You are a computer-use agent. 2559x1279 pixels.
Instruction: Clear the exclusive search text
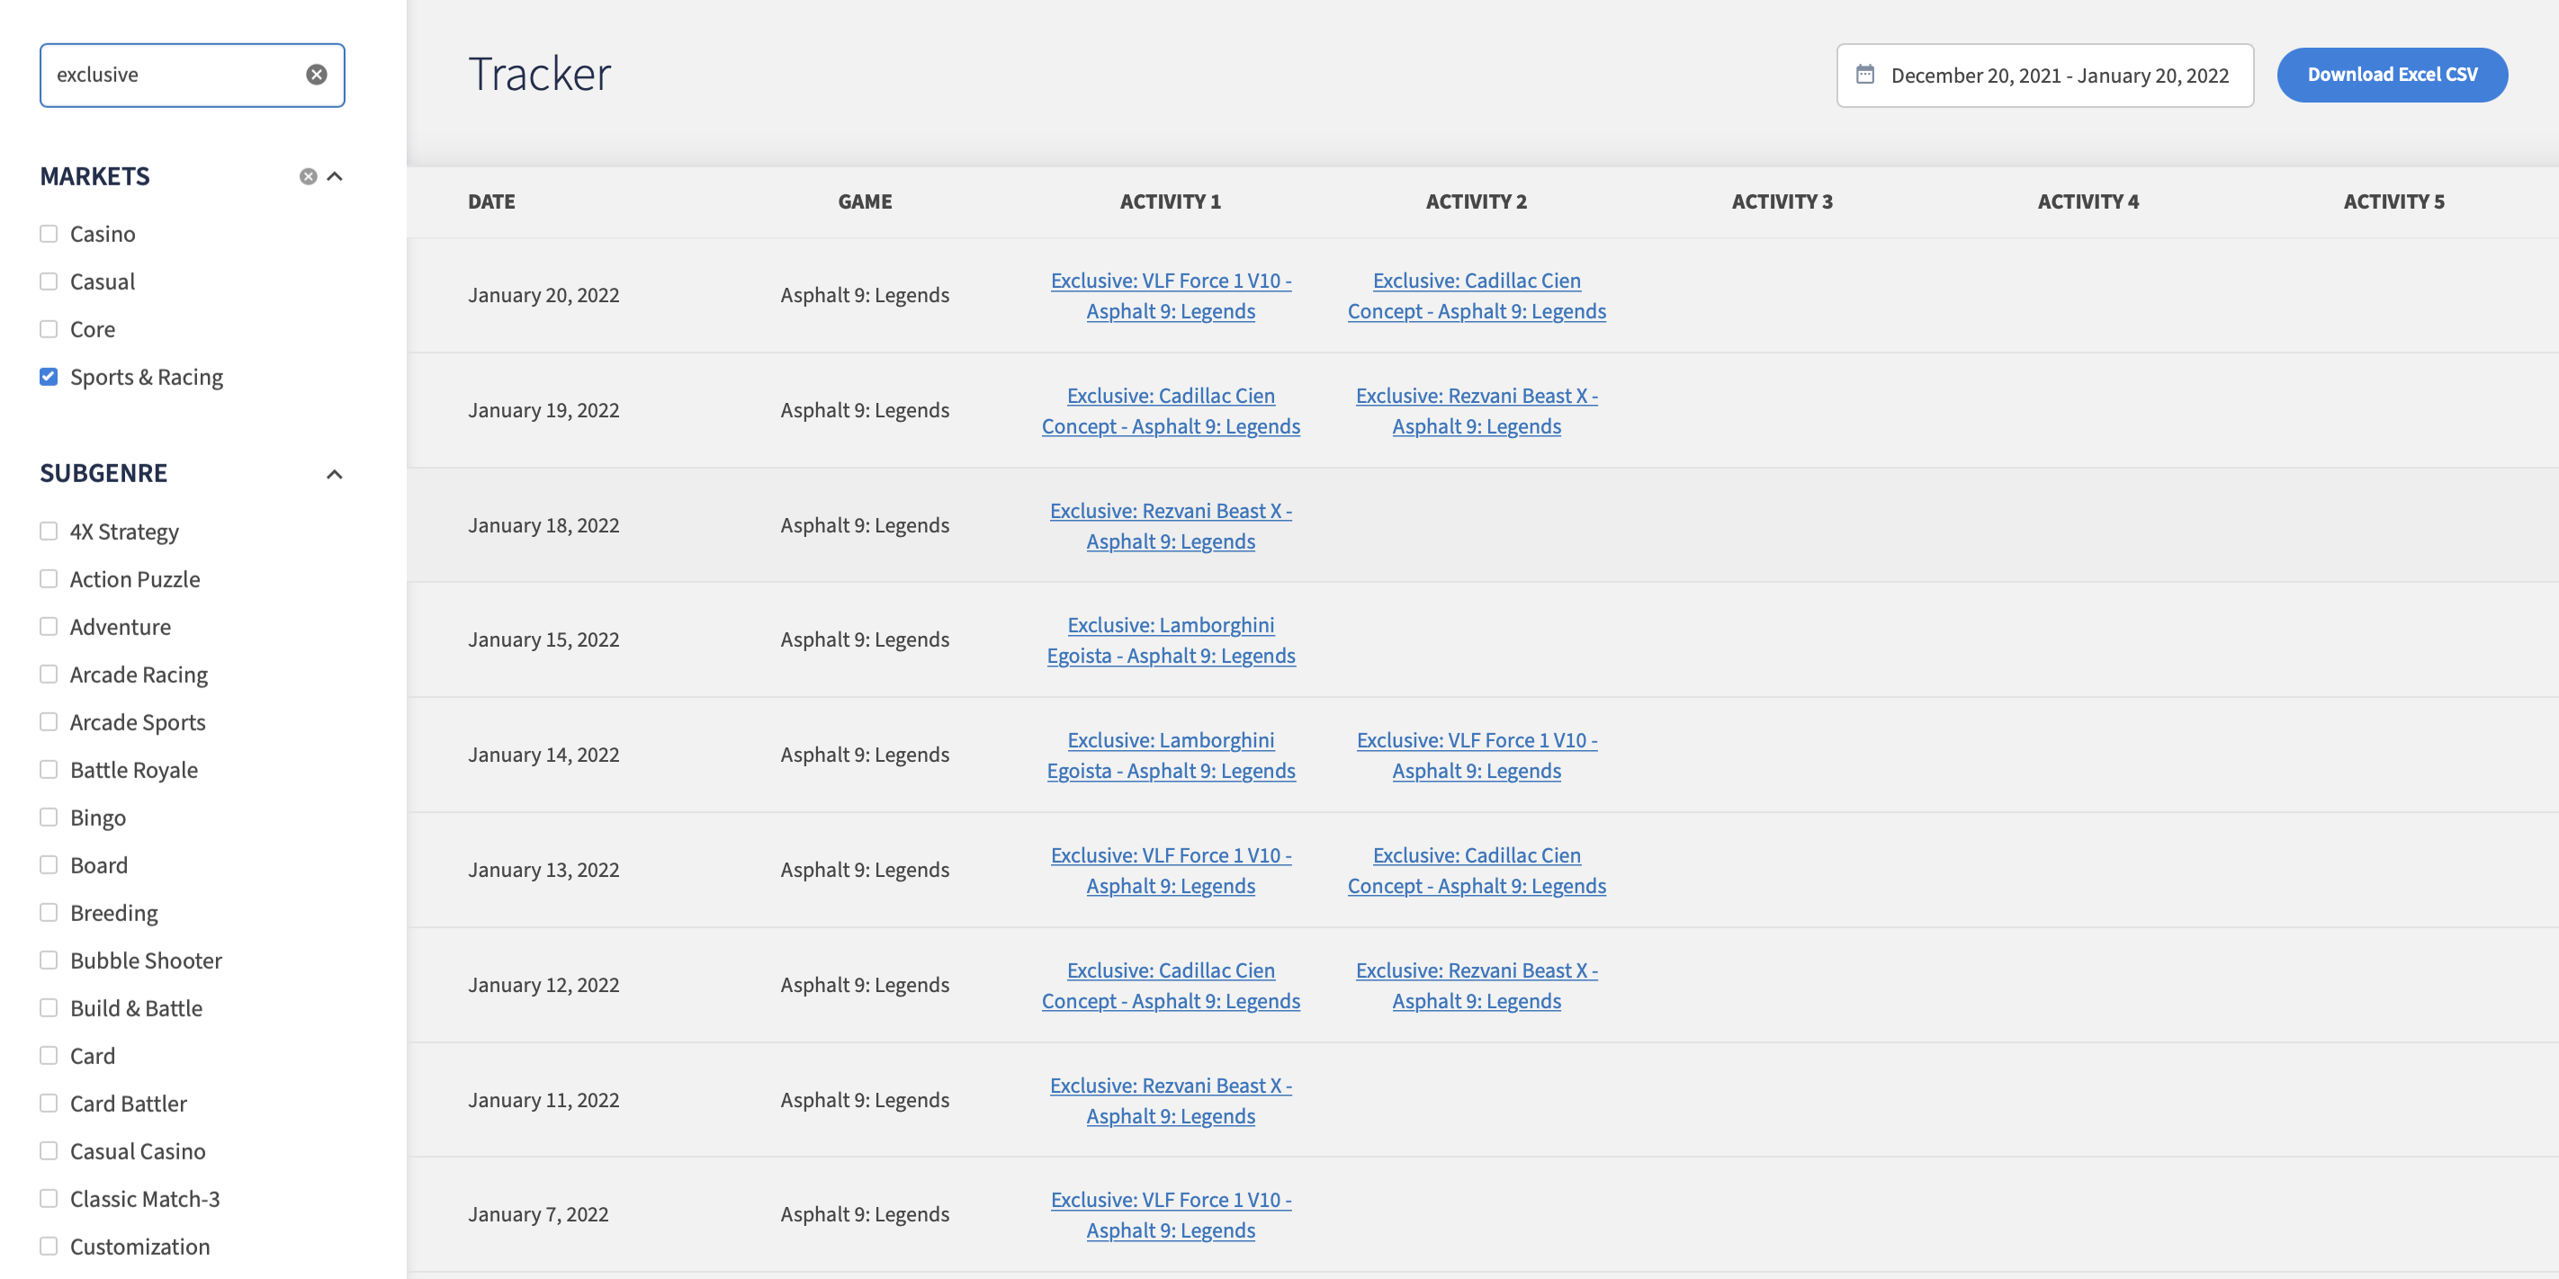click(316, 75)
